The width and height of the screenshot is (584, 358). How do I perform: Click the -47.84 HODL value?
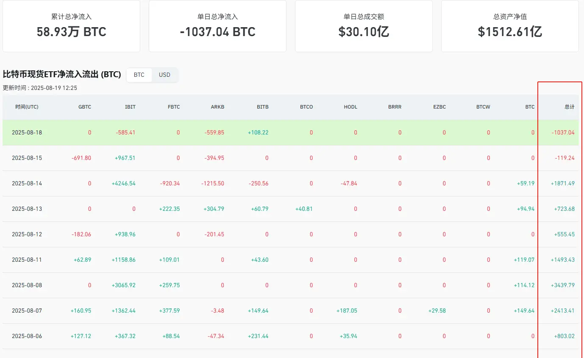(x=349, y=183)
